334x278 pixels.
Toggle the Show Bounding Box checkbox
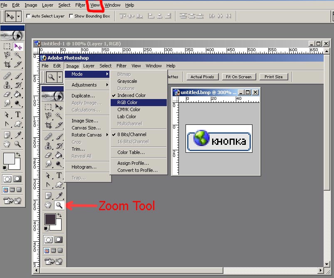pos(72,16)
